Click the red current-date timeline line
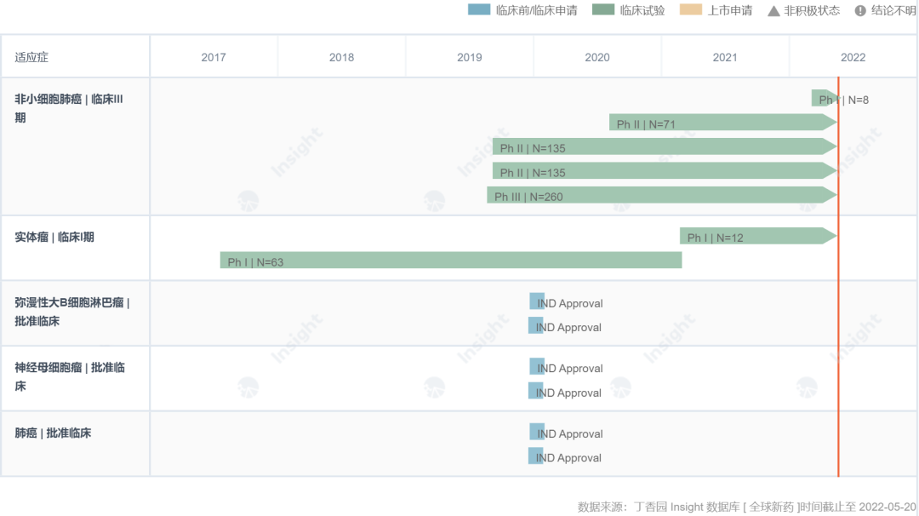Viewport: 919px width, 516px height. pos(838,341)
